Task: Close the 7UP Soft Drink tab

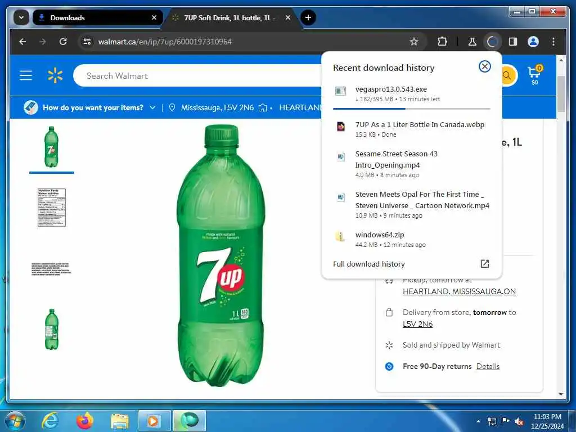Action: pos(288,17)
